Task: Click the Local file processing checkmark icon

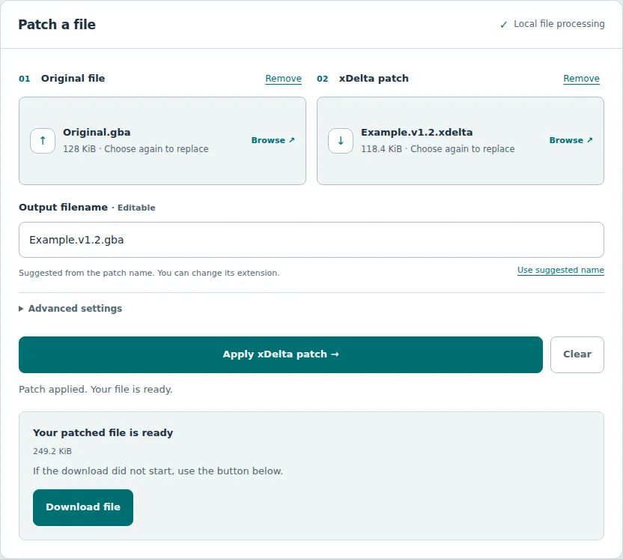Action: pyautogui.click(x=503, y=25)
